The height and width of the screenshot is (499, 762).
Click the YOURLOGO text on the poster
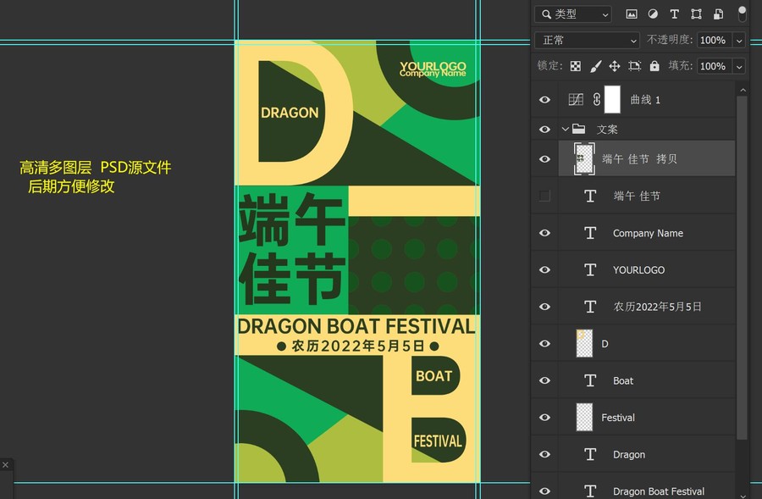pos(433,66)
